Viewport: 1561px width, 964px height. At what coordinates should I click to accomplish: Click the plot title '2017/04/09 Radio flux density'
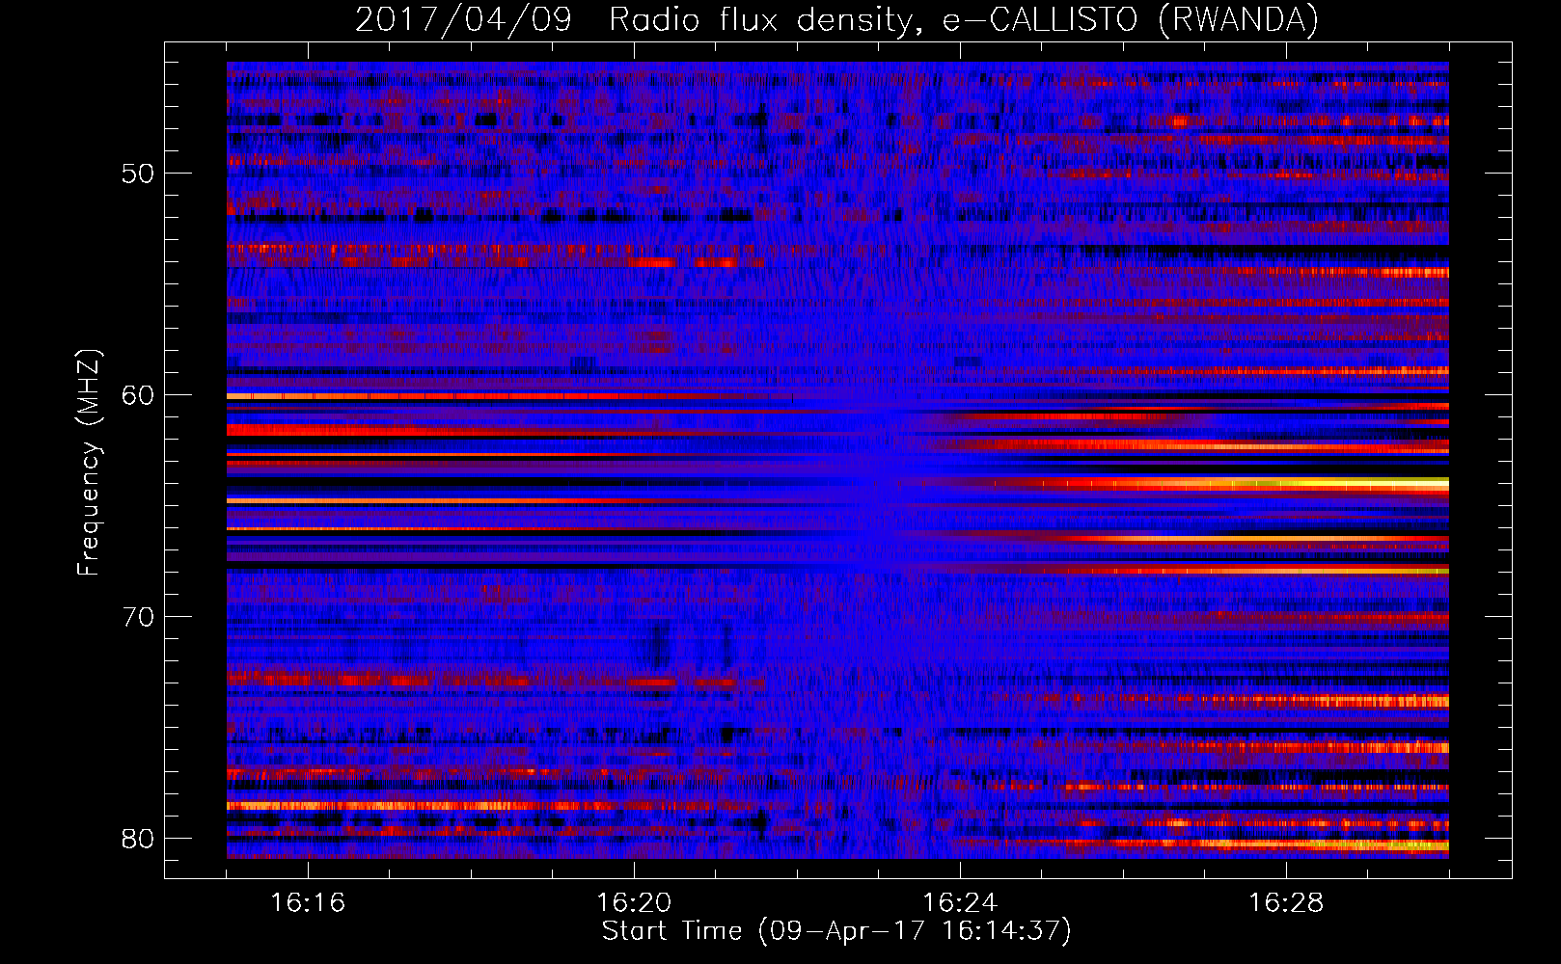pyautogui.click(x=837, y=19)
